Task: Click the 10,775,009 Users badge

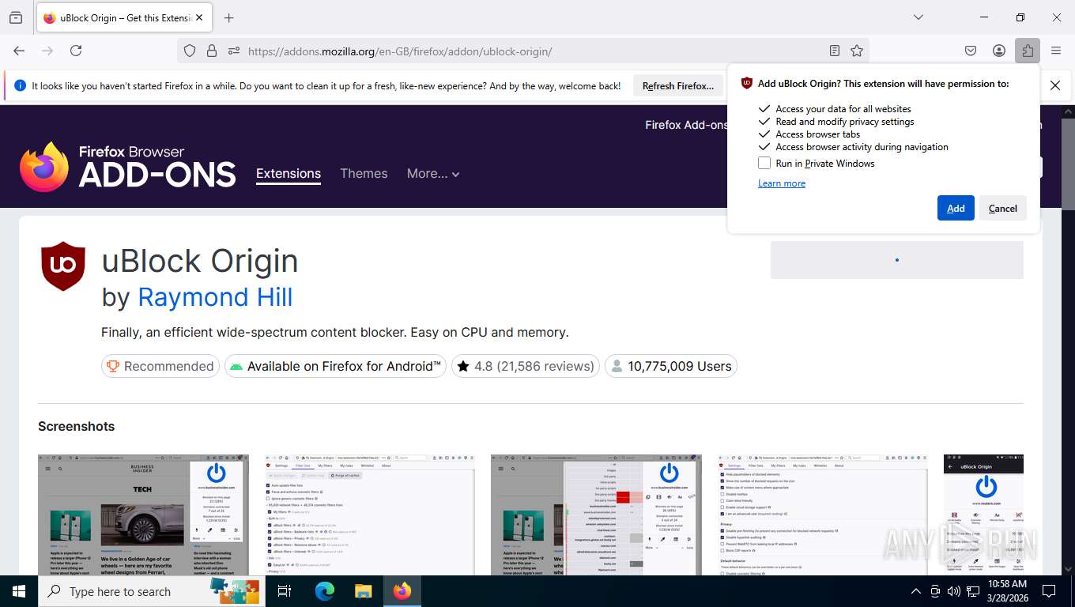Action: pos(670,366)
